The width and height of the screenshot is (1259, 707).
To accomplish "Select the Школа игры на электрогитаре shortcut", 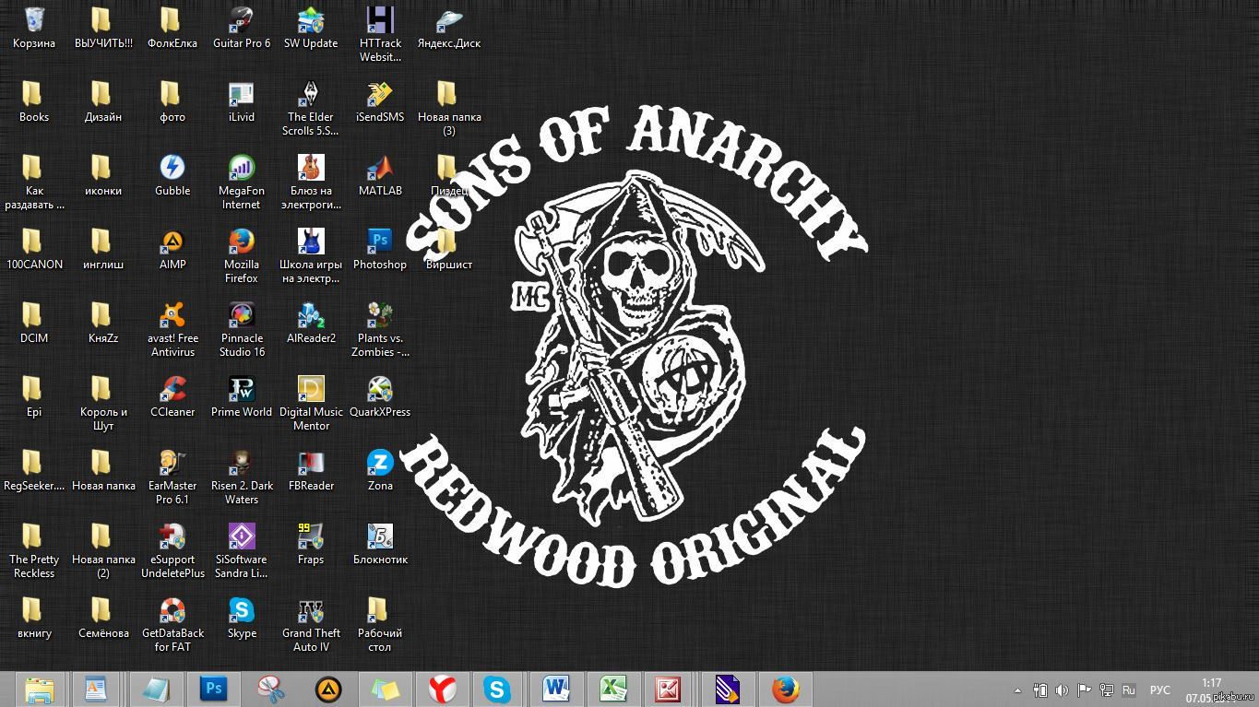I will pyautogui.click(x=311, y=255).
